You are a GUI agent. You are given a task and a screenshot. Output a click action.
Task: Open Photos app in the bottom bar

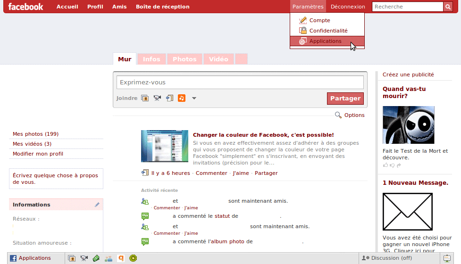pos(72,258)
